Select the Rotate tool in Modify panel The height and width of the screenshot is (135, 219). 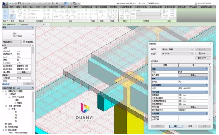tap(68, 17)
